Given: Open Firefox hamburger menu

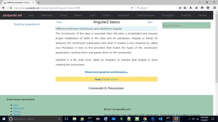Looking at the screenshot, I should click(x=215, y=8).
